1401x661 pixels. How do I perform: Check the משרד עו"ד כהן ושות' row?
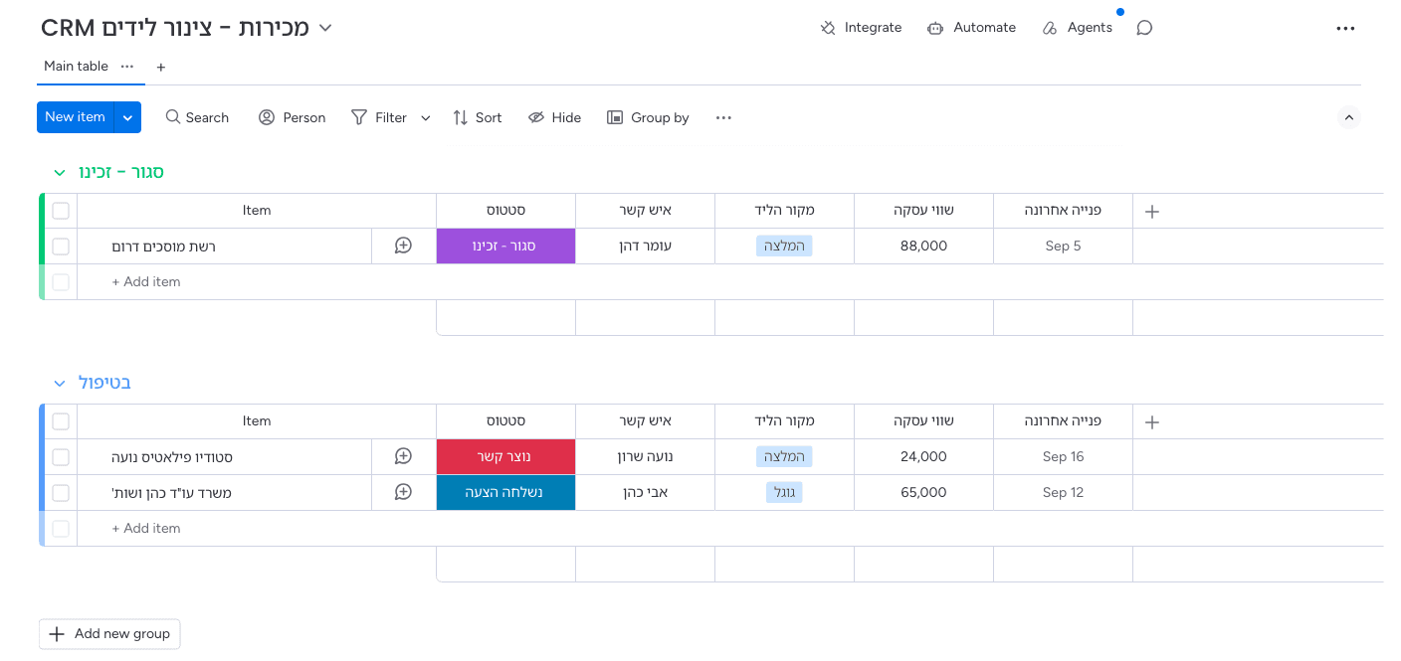point(61,493)
